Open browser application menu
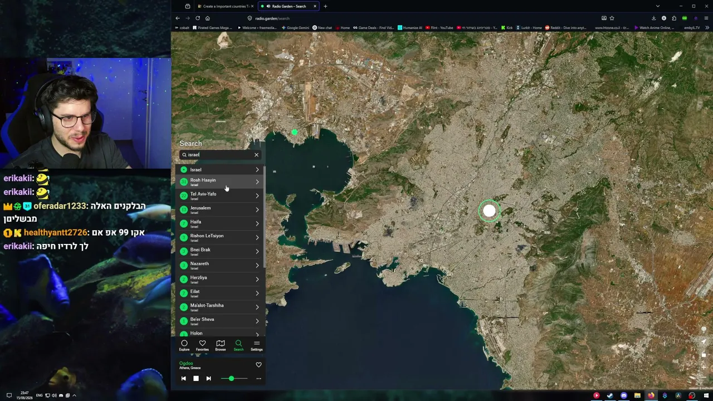The image size is (713, 401). click(706, 18)
